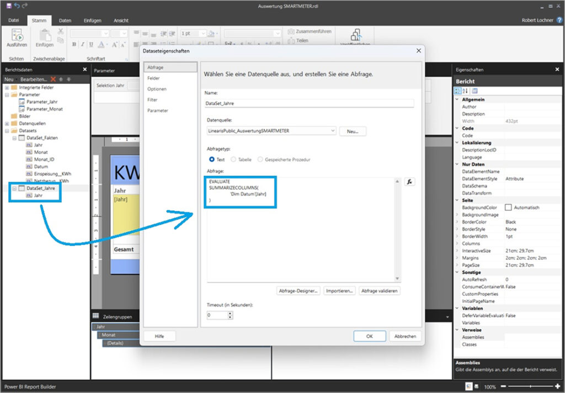Select the Gespeicherte Prozedur radio button
The height and width of the screenshot is (393, 565).
point(260,160)
